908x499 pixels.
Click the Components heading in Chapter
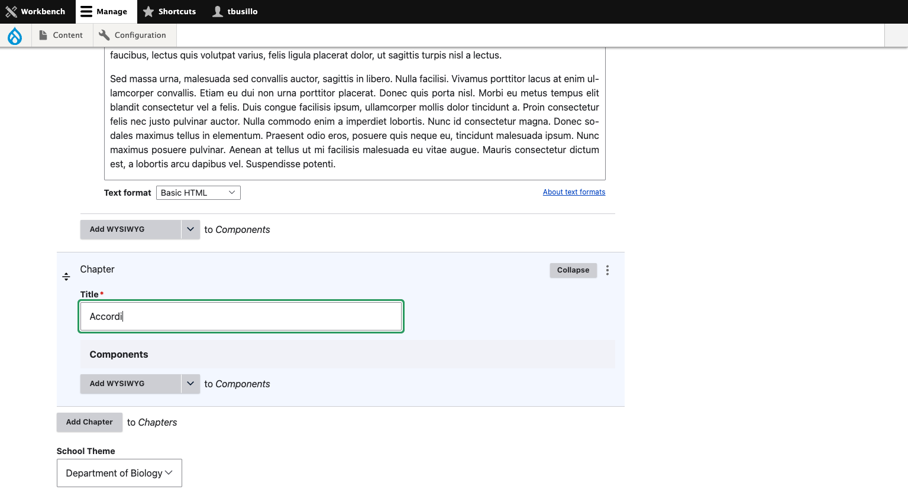pos(119,354)
